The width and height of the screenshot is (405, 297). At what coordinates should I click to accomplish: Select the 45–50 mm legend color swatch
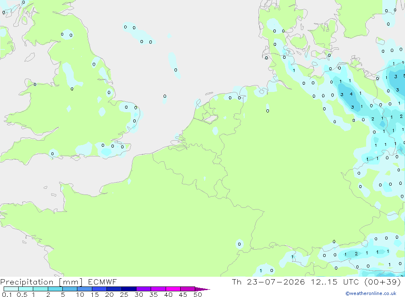(x=188, y=289)
